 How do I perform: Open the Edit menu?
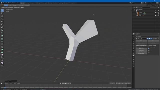(6, 3)
